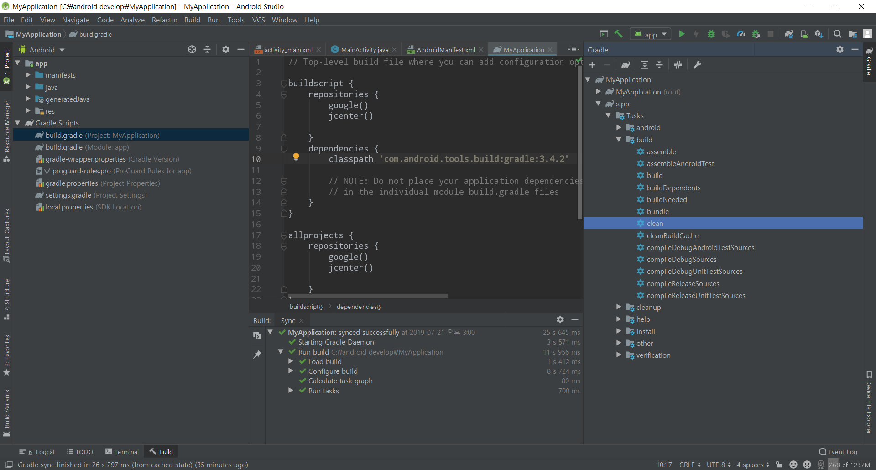Open the VCS menu
This screenshot has height=470, width=876.
coord(258,20)
